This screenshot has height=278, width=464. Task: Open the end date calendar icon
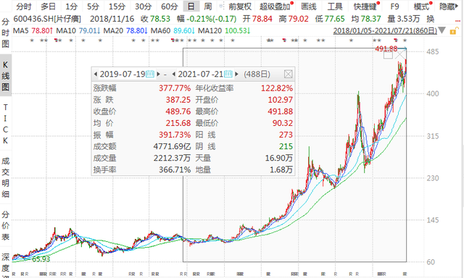[x=228, y=74]
